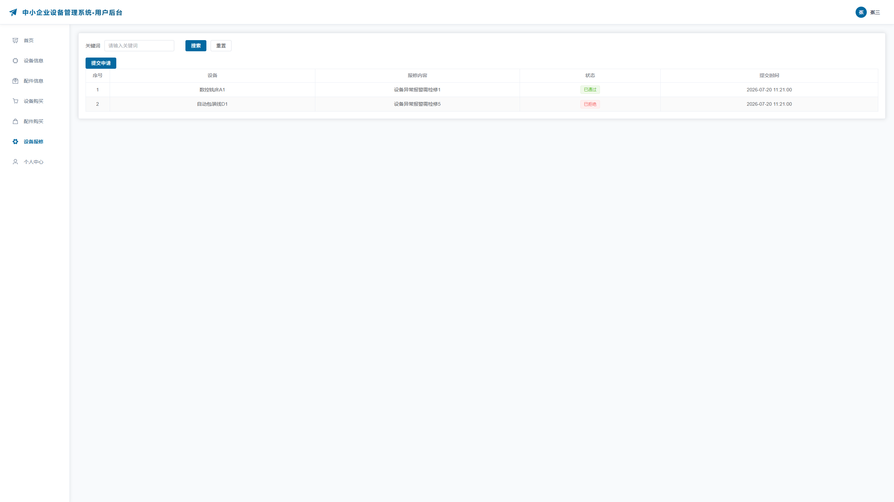Click the 提交申请 button
This screenshot has height=502, width=894.
point(101,63)
